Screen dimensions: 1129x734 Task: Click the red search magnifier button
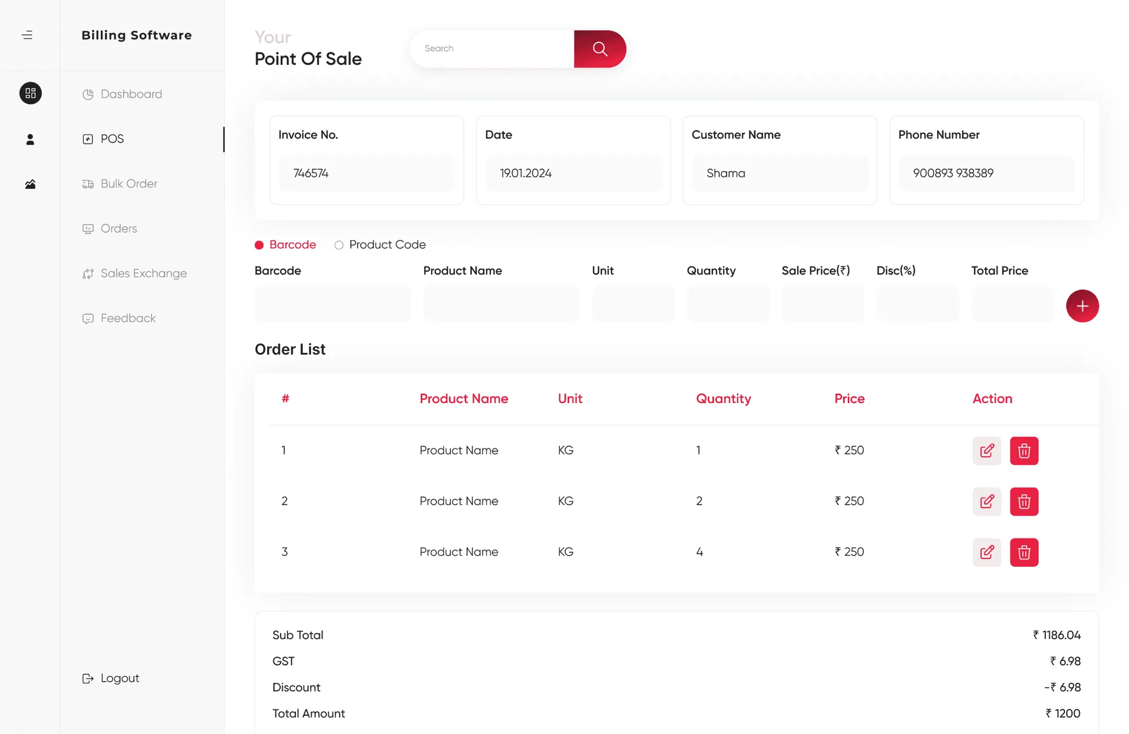(600, 49)
